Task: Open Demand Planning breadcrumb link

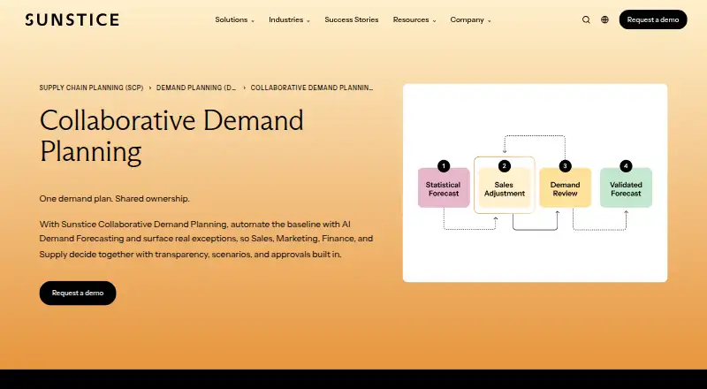Action: [x=196, y=88]
